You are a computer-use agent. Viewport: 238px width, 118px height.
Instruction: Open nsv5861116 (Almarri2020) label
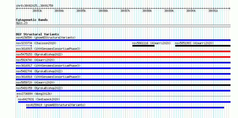[151, 43]
